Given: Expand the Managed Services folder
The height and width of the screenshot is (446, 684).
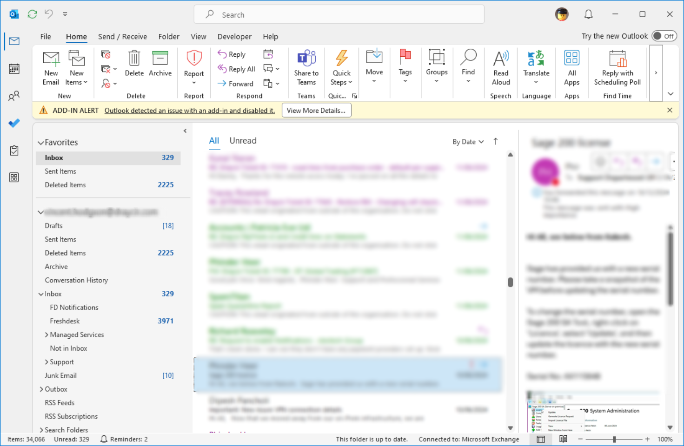Looking at the screenshot, I should coord(46,335).
